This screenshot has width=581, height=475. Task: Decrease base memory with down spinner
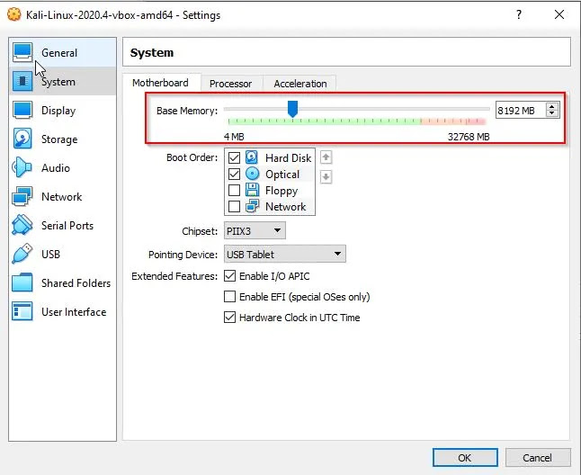(552, 113)
